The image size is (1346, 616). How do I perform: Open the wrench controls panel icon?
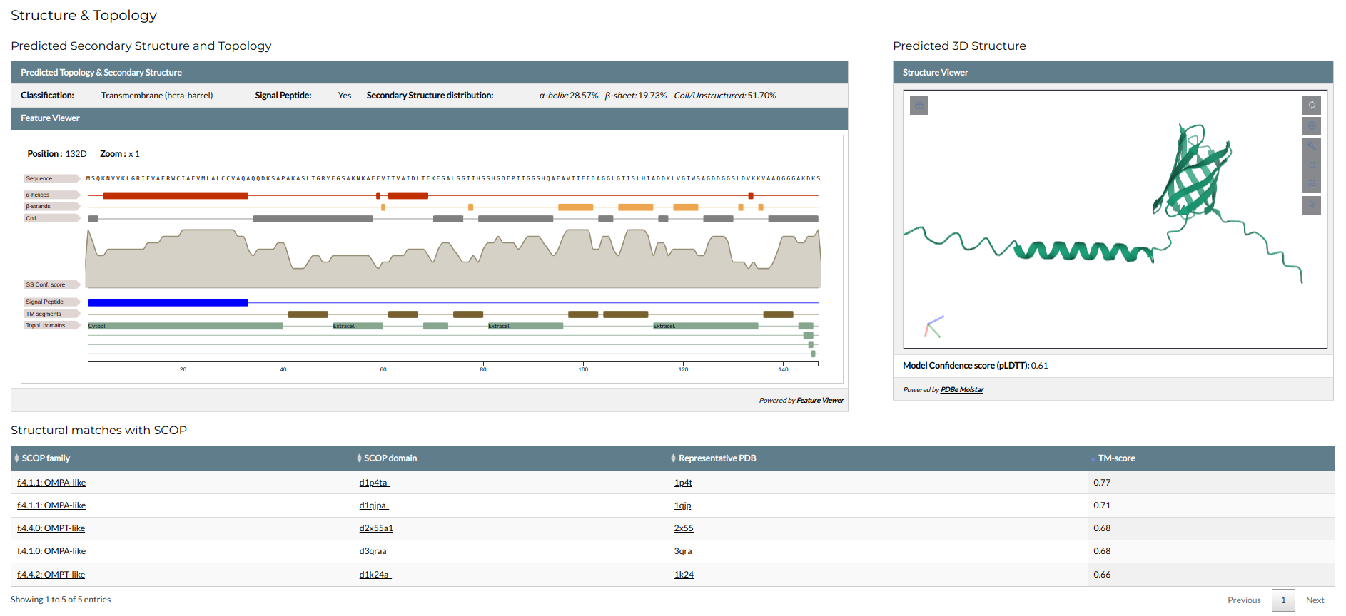pyautogui.click(x=1311, y=145)
